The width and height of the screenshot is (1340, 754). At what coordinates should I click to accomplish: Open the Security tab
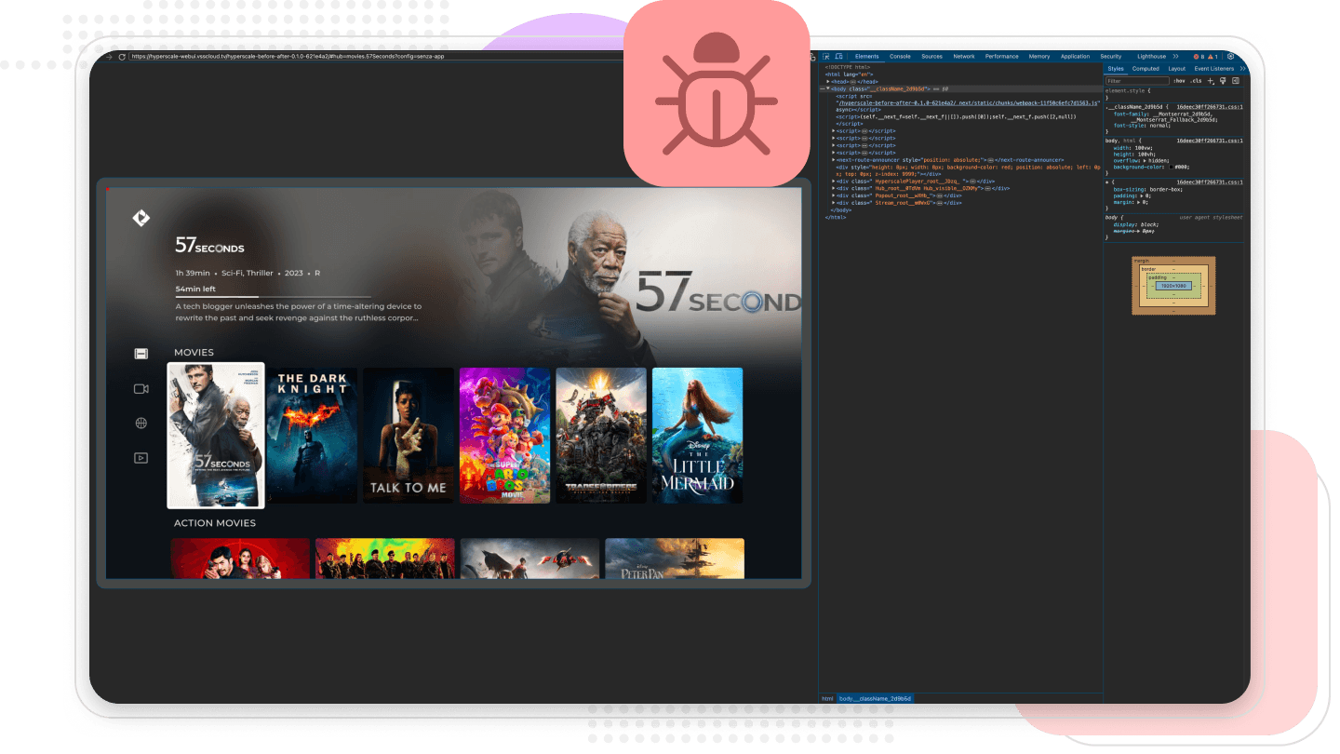pyautogui.click(x=1111, y=57)
